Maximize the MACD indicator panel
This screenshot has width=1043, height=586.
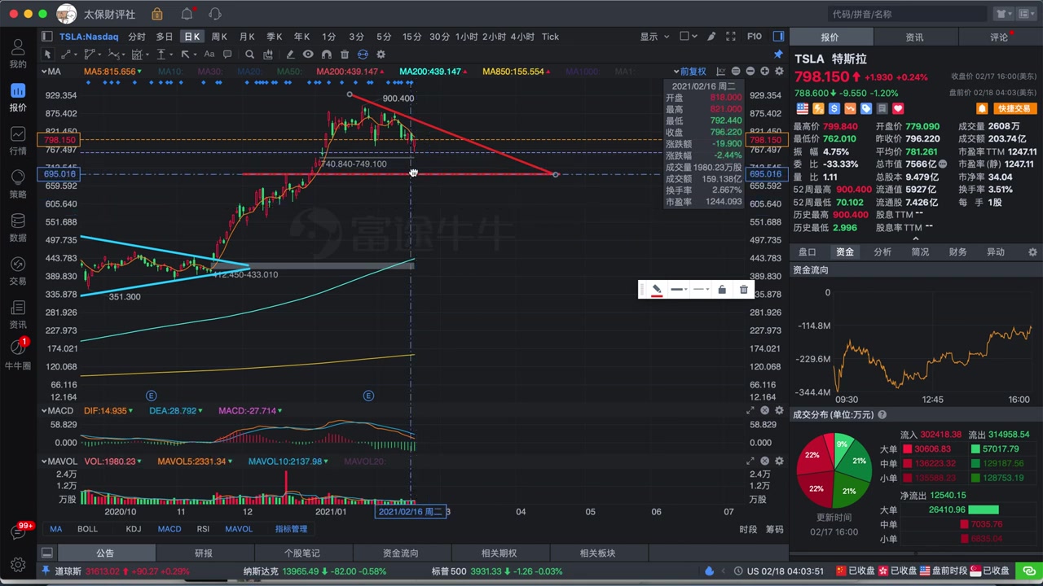coord(750,411)
